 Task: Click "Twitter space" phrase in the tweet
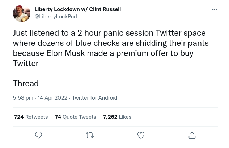pos(181,33)
